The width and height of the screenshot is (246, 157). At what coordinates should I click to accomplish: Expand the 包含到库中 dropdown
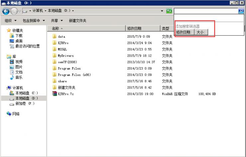34,21
